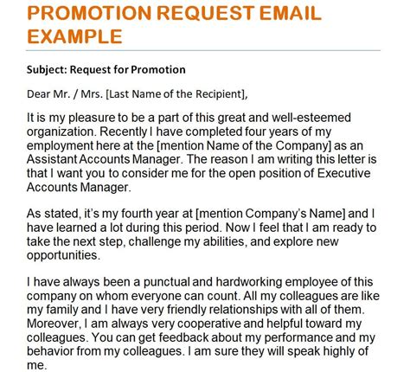Viewport: 410px width, 372px height.
Task: Click the words 'punctual and hardworking'
Action: coord(213,282)
